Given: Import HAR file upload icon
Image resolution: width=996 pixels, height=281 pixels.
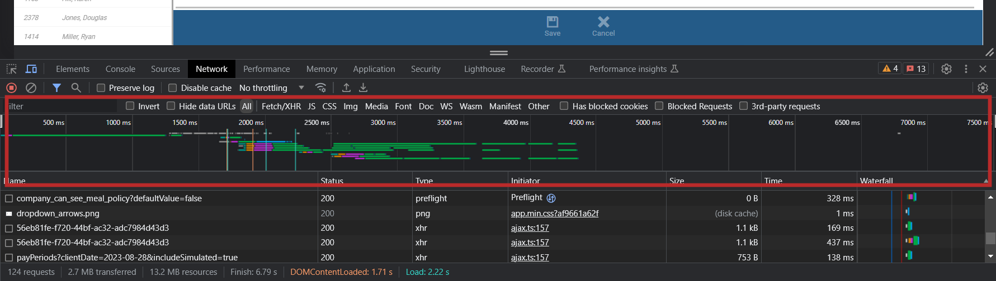Looking at the screenshot, I should pyautogui.click(x=346, y=88).
